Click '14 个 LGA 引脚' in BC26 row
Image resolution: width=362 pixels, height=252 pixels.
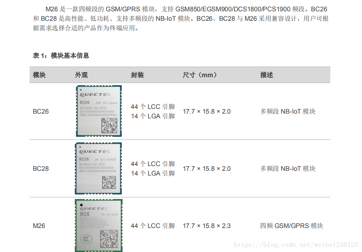tap(153, 116)
